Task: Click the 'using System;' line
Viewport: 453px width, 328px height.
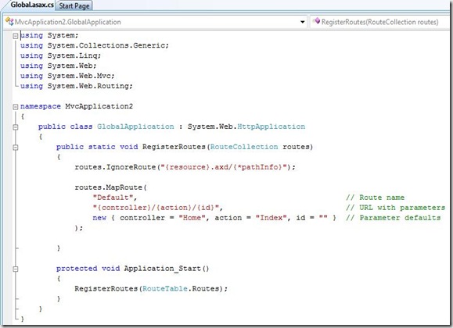Action: (49, 35)
